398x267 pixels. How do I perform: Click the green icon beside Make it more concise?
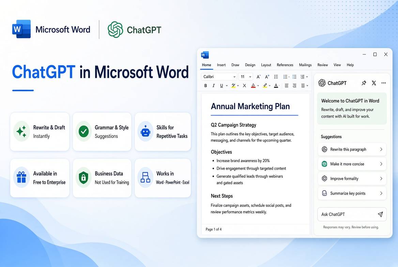pyautogui.click(x=324, y=164)
